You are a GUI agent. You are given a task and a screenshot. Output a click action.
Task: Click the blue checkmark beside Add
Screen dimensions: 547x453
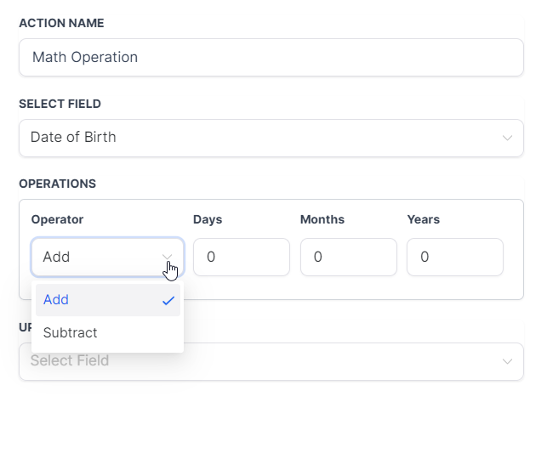point(168,300)
